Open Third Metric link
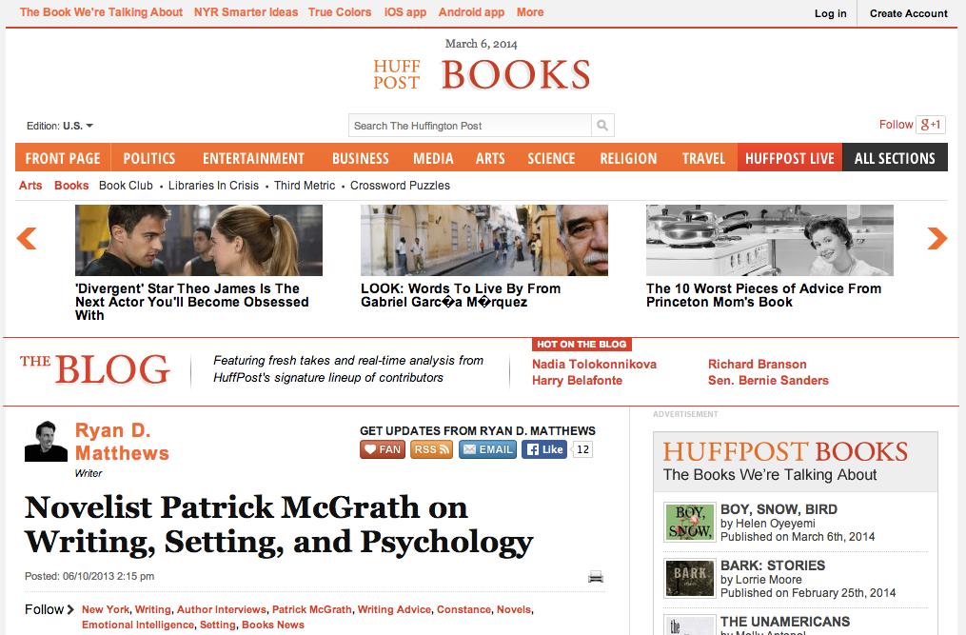Image resolution: width=966 pixels, height=635 pixels. pyautogui.click(x=305, y=186)
